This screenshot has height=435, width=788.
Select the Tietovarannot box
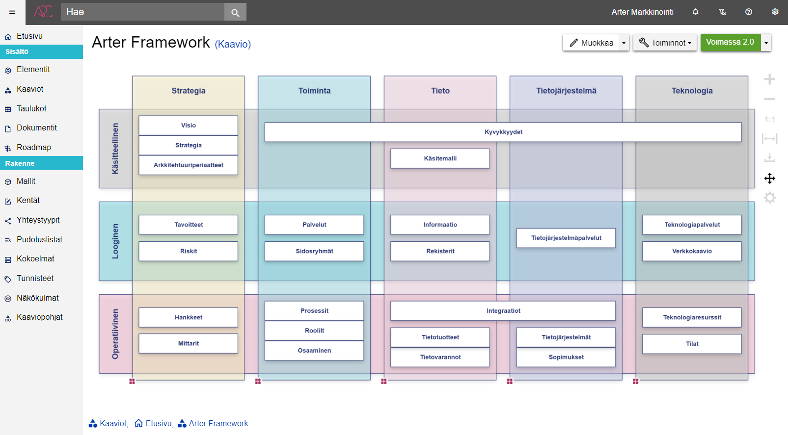pos(440,357)
